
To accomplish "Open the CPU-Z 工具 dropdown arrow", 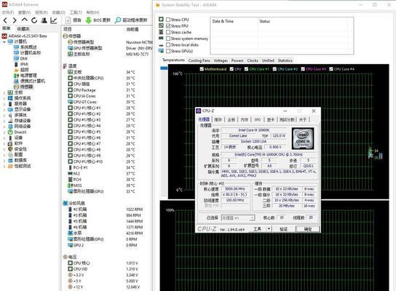I will click(x=269, y=229).
